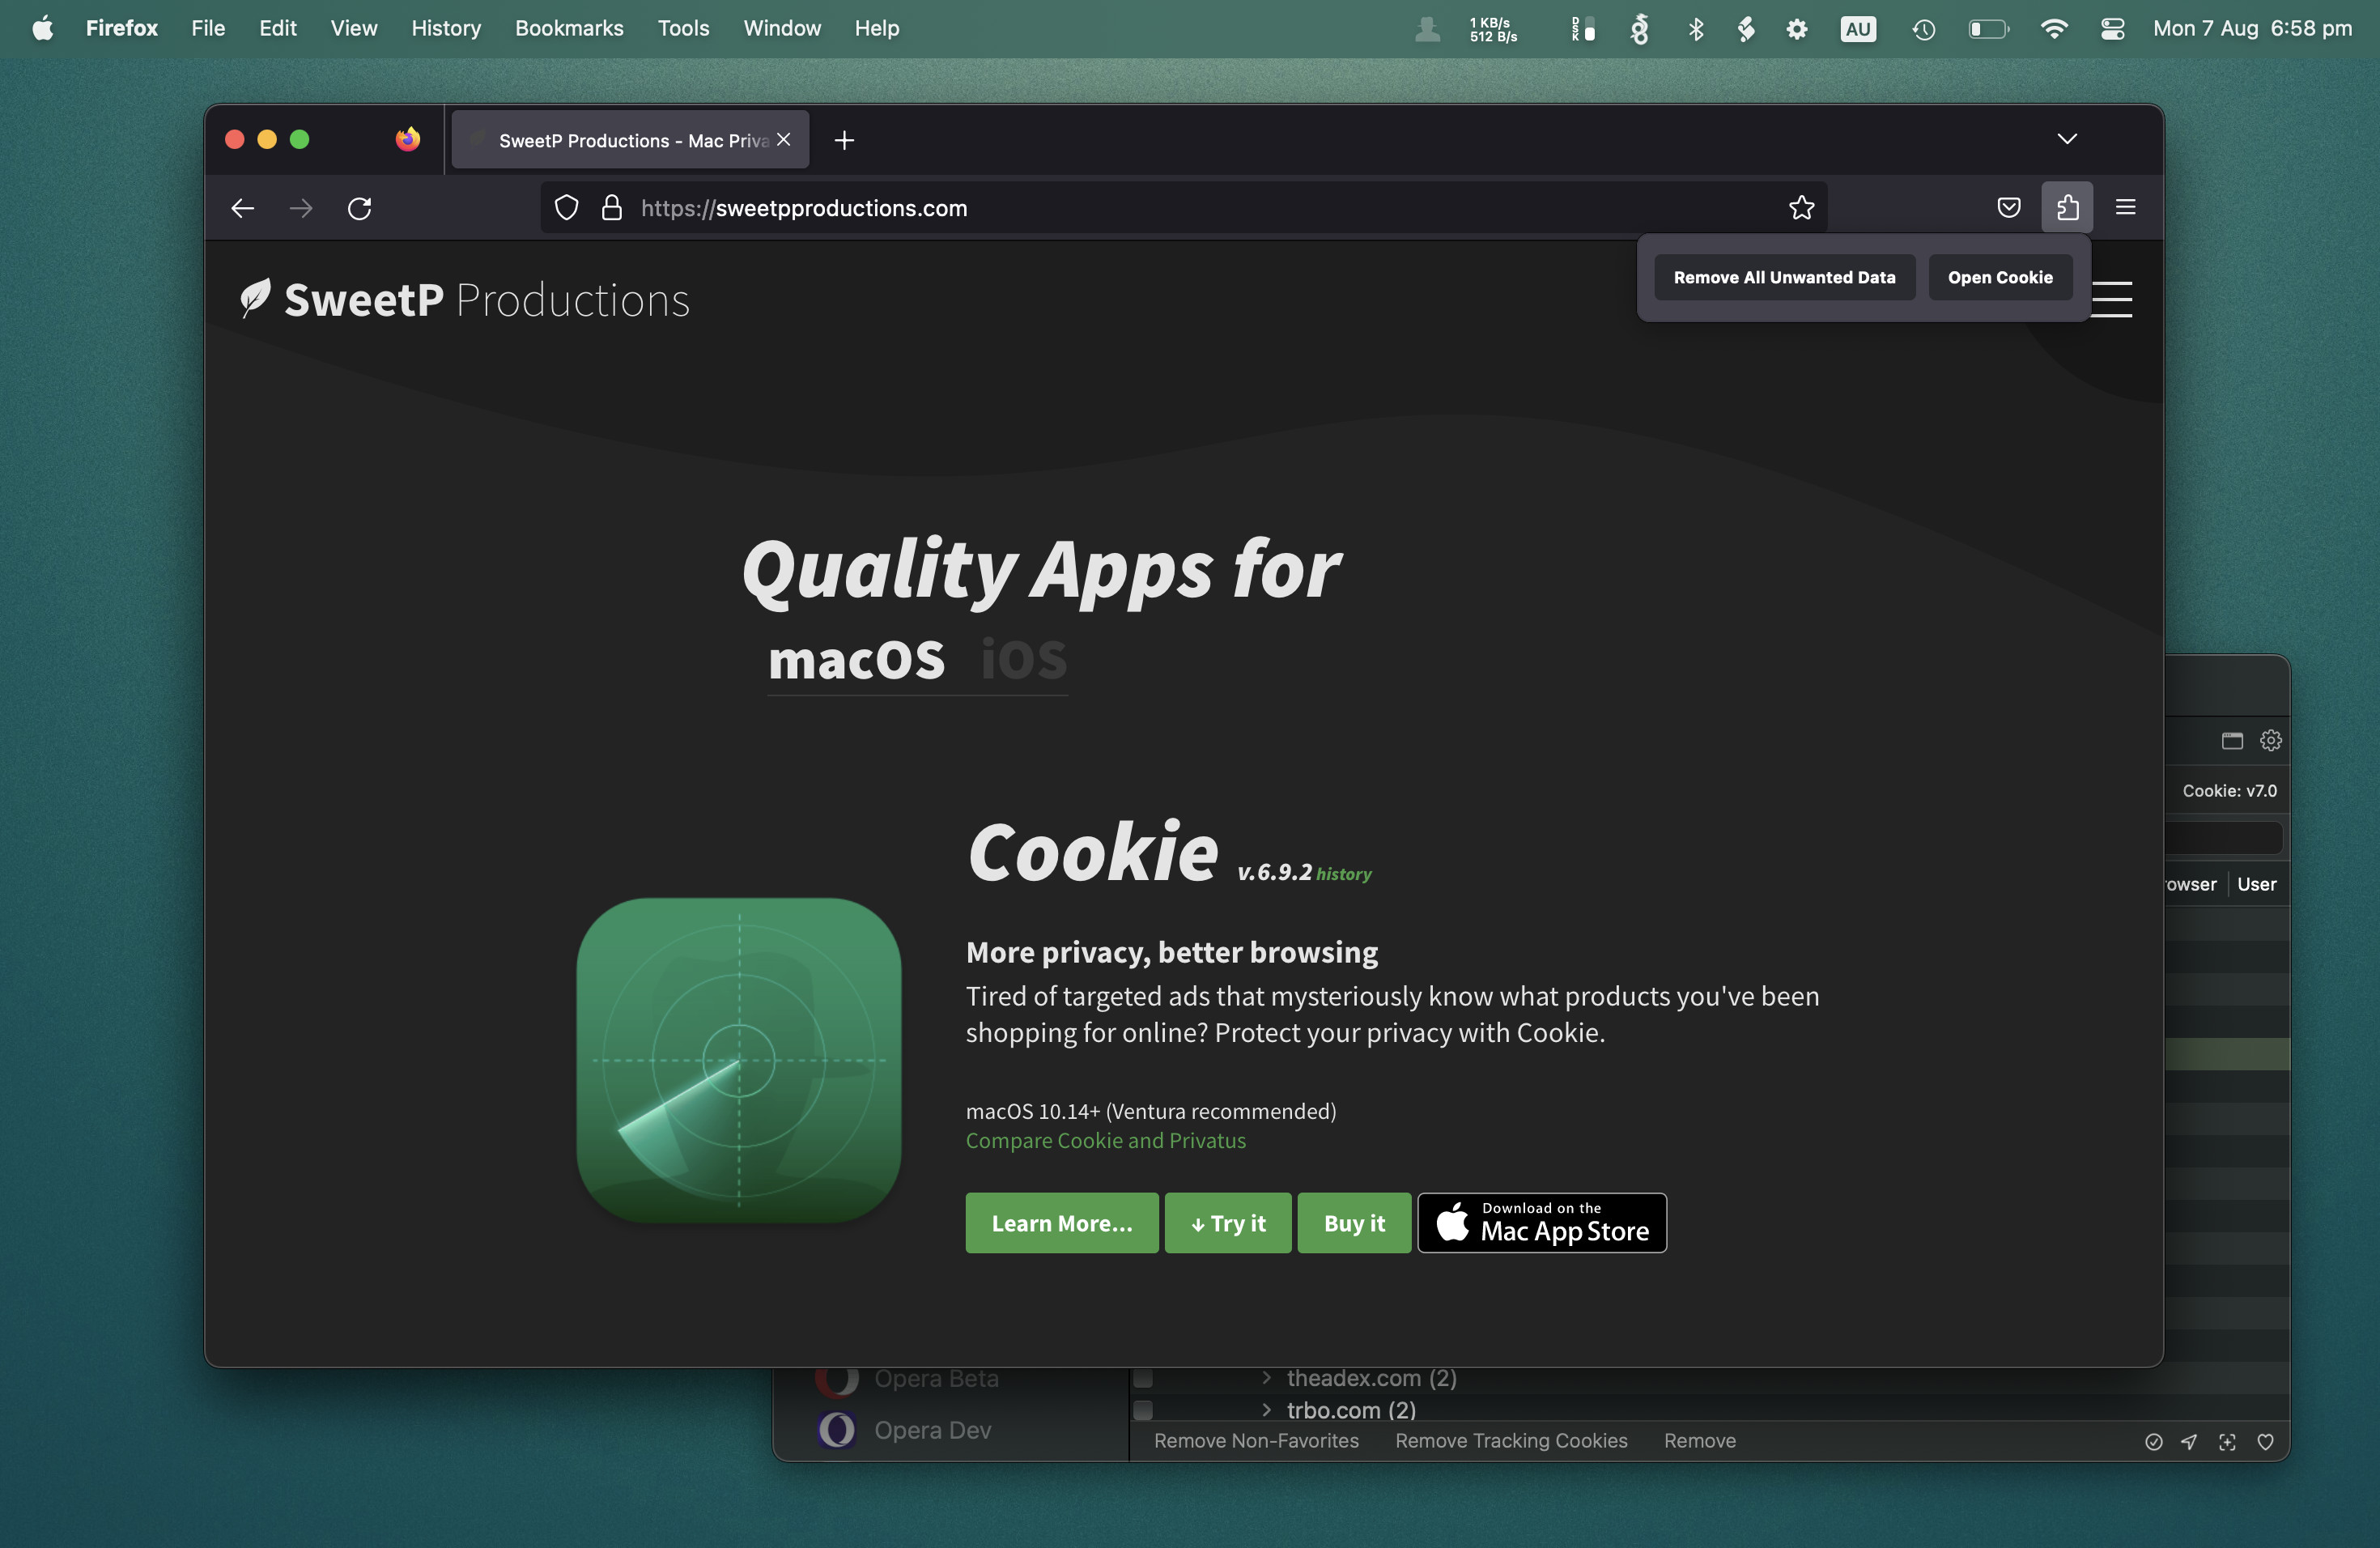Open the Firefox app menu
Image resolution: width=2380 pixels, height=1548 pixels.
click(x=121, y=28)
